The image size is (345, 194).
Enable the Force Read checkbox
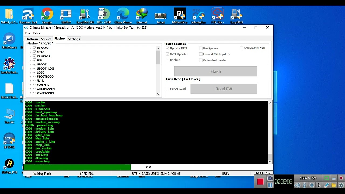point(168,89)
